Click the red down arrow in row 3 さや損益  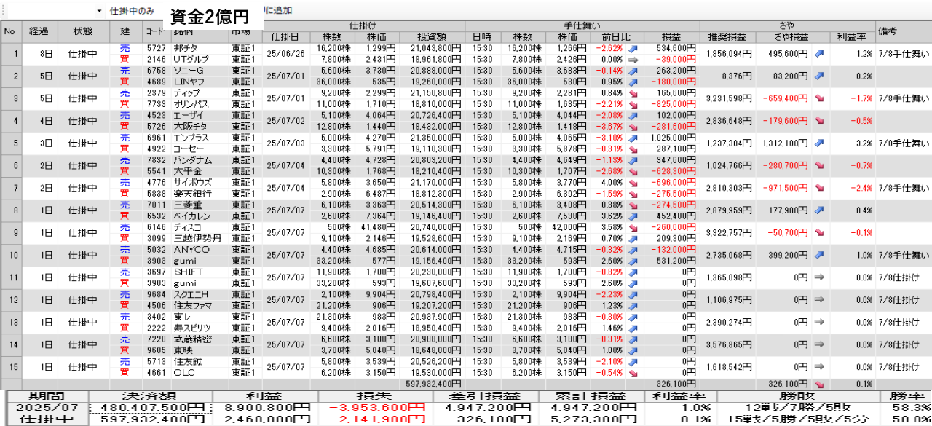click(x=819, y=98)
